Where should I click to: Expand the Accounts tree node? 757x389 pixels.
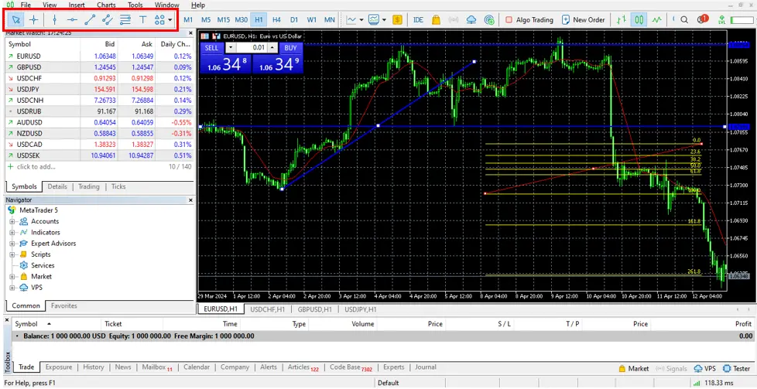12,221
